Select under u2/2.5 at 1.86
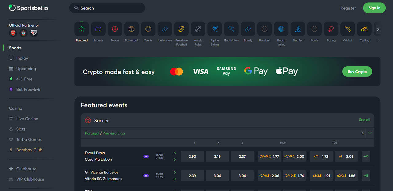393x191 pixels. tap(346, 176)
